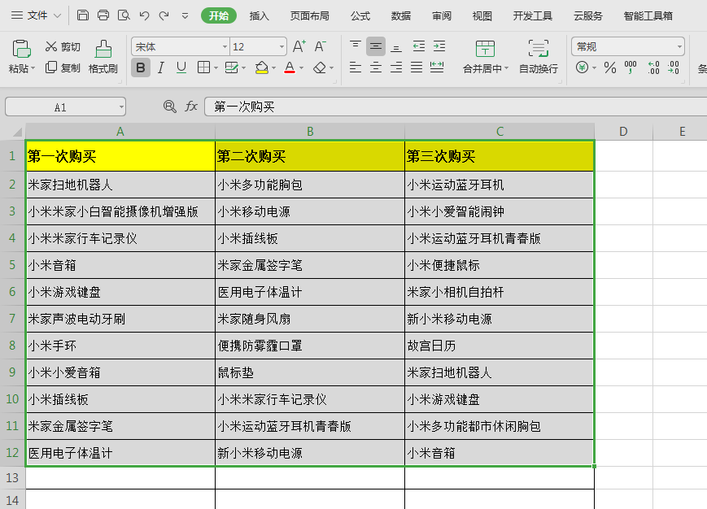Apply yellow fill color bucket

click(x=261, y=68)
